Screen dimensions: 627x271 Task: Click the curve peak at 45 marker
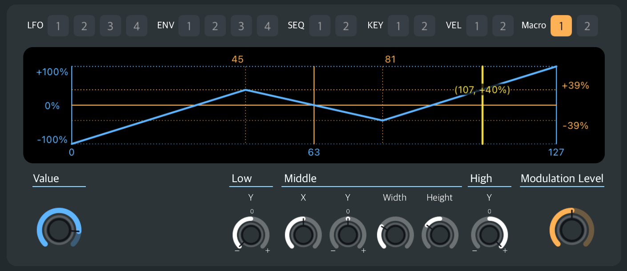click(x=245, y=90)
